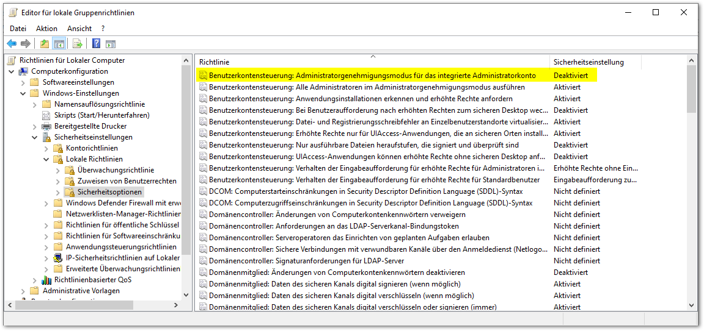The width and height of the screenshot is (704, 331).
Task: Toggle the show/hide console tree icon
Action: [59, 43]
